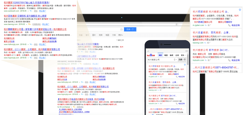Switch to the 视频 tab on the monitor

coord(101,35)
